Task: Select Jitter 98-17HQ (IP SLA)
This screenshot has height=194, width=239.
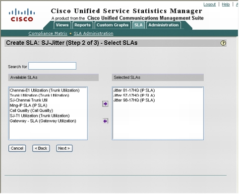Action: 134,100
